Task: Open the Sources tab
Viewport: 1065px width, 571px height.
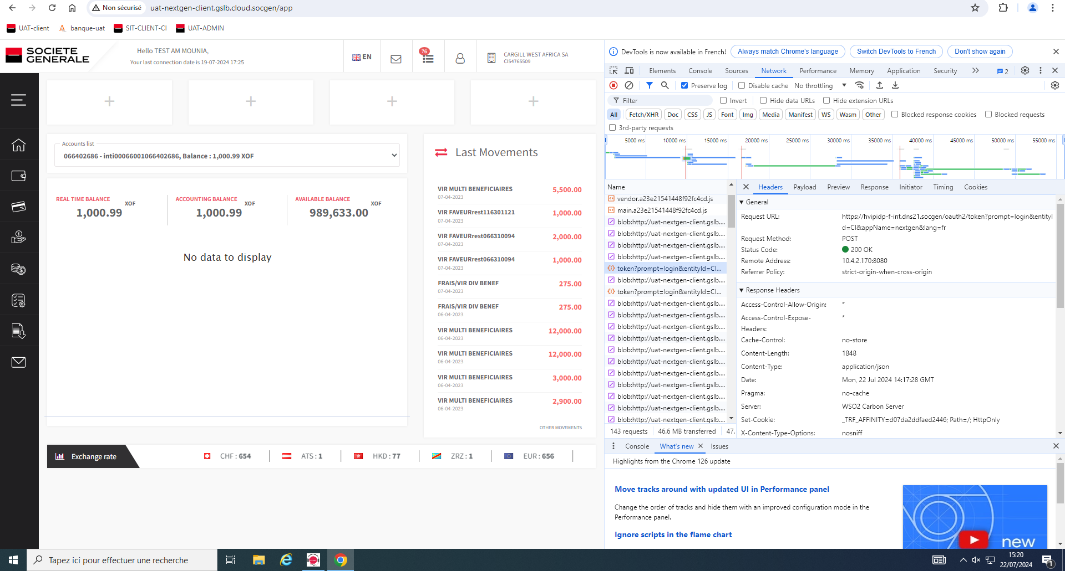Action: coord(736,70)
